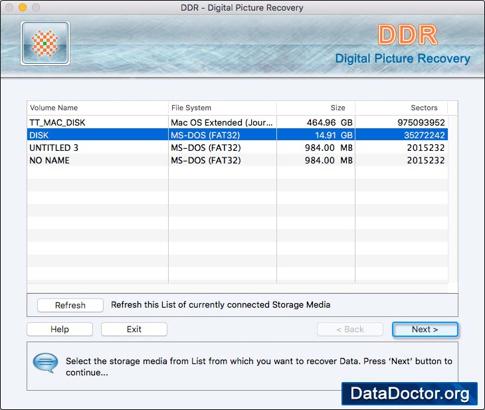
Task: Click the DDR app logo icon
Action: [x=45, y=43]
